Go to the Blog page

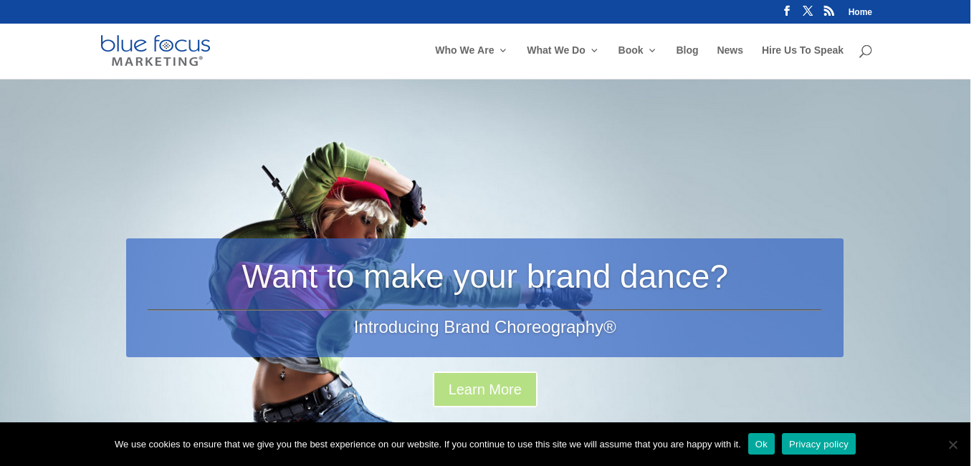pos(687,50)
